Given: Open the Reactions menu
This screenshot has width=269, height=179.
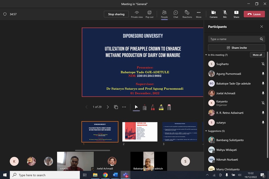Looking at the screenshot, I should pos(187,14).
